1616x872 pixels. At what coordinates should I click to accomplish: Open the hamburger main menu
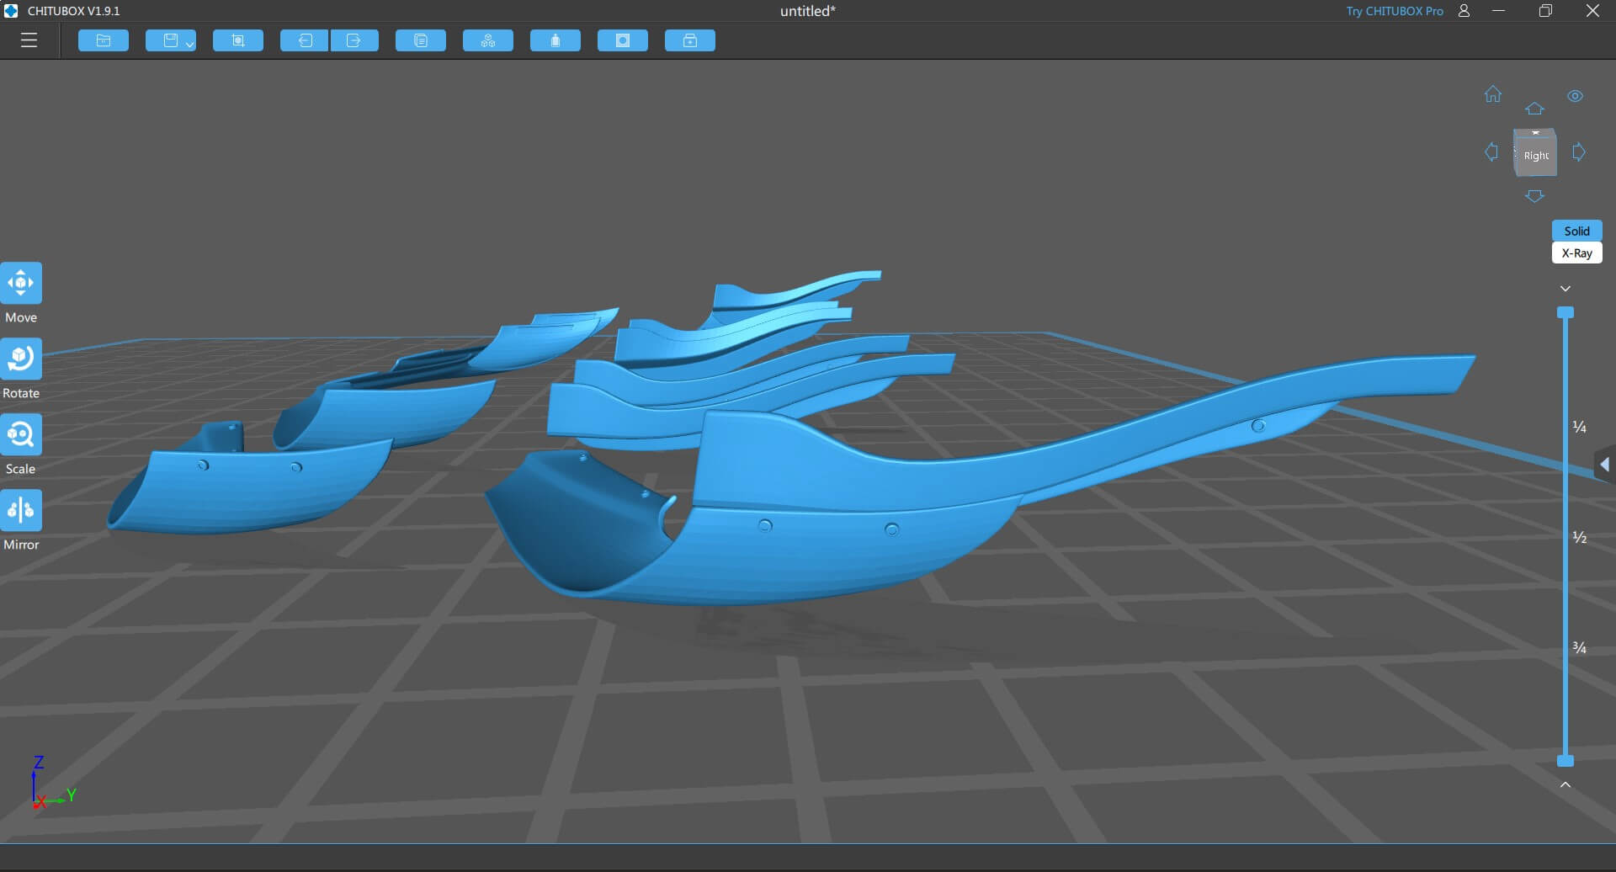(29, 40)
